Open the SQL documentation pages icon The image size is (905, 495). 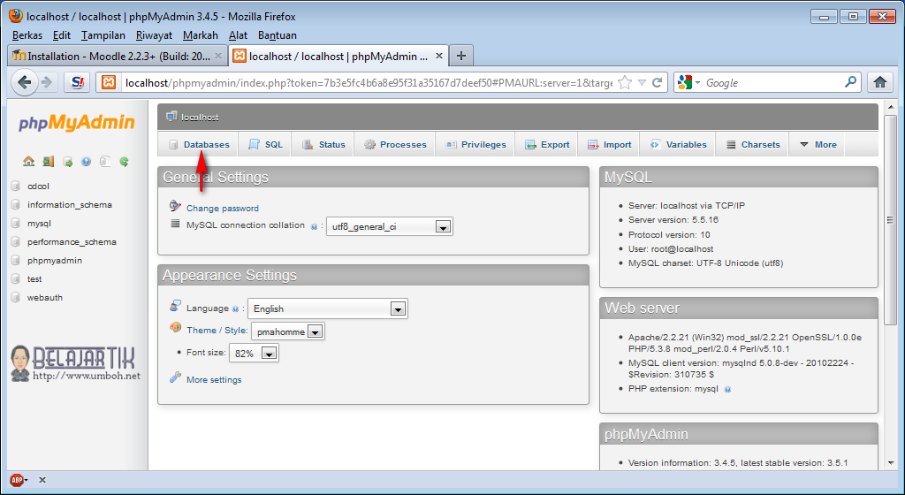point(105,162)
